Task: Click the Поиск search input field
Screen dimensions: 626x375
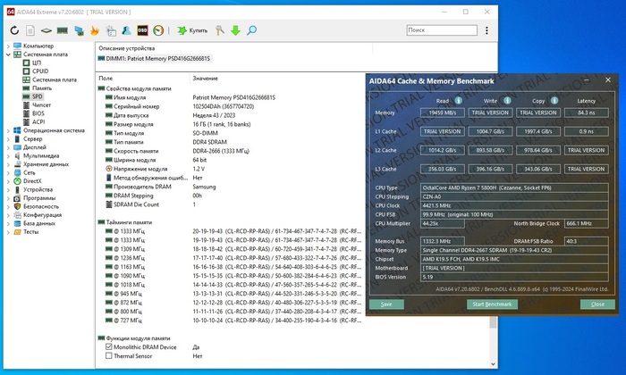Action: (x=444, y=29)
